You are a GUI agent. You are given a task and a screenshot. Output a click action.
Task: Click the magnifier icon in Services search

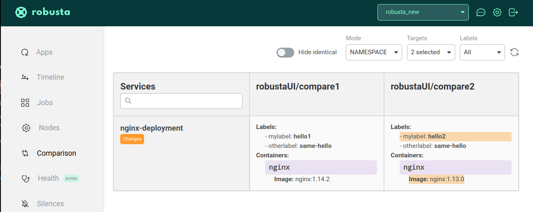pos(128,101)
